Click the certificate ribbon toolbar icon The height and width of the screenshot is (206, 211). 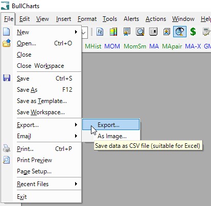127,32
